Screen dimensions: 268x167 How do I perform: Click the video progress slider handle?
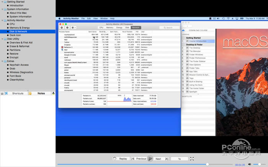[208, 164]
